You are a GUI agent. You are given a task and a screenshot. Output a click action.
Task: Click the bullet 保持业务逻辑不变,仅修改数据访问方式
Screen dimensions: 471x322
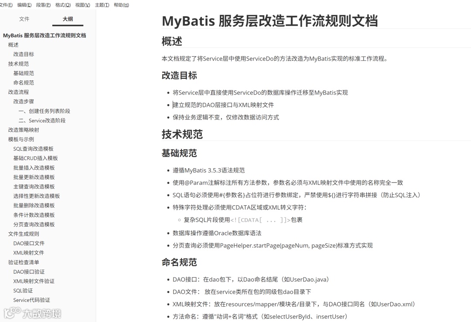225,117
